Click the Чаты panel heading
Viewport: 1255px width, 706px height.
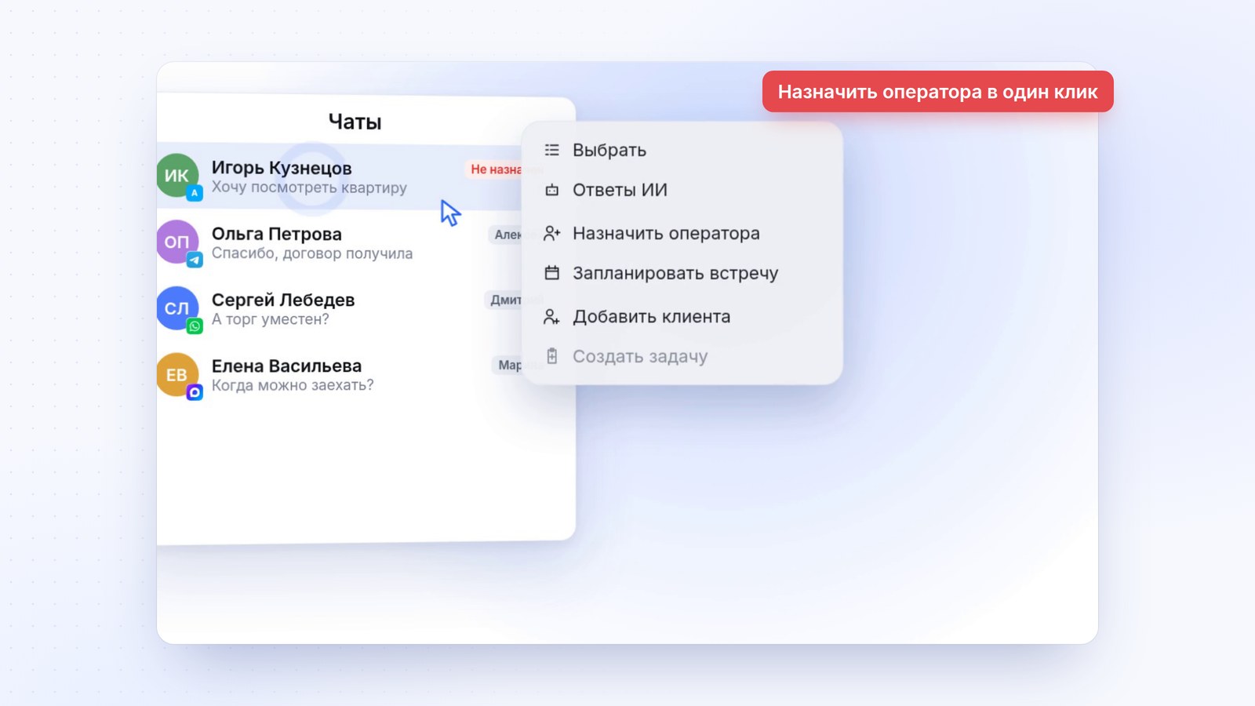tap(355, 122)
